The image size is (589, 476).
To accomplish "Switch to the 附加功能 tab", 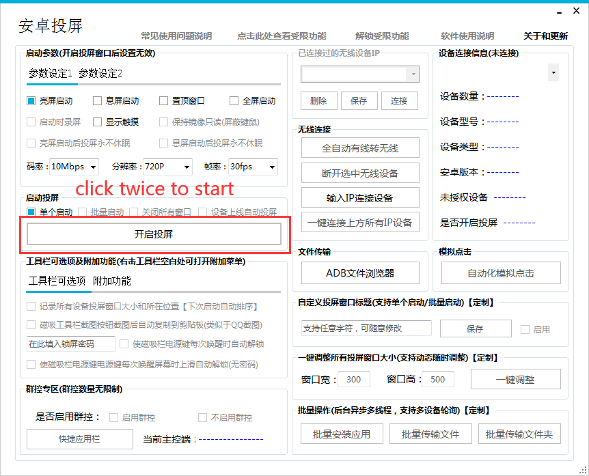I will pos(111,281).
